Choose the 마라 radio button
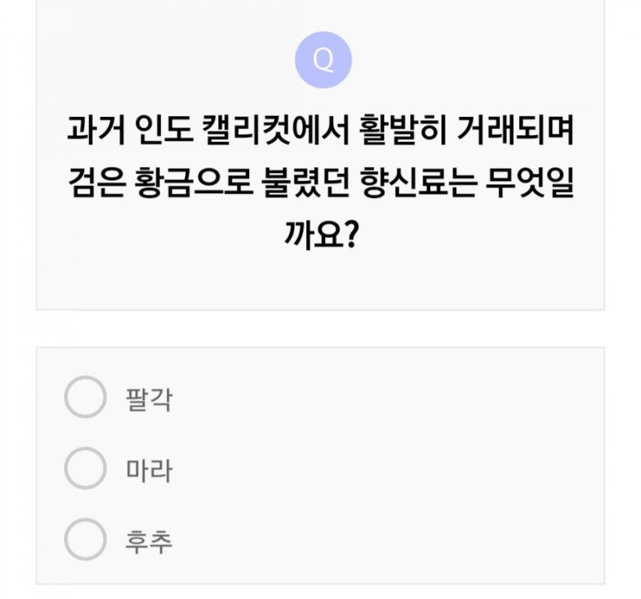Image resolution: width=641 pixels, height=599 pixels. pyautogui.click(x=85, y=468)
